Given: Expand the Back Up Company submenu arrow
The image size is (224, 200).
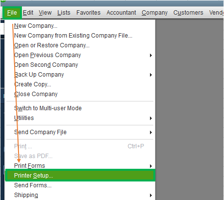Looking at the screenshot, I should pyautogui.click(x=151, y=75).
